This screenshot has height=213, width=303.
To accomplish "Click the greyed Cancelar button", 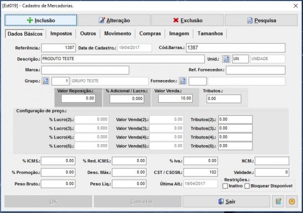I will (138, 201).
